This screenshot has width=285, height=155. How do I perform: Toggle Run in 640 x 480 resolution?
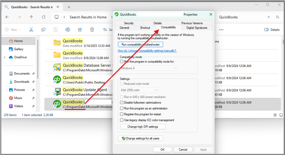(122, 97)
